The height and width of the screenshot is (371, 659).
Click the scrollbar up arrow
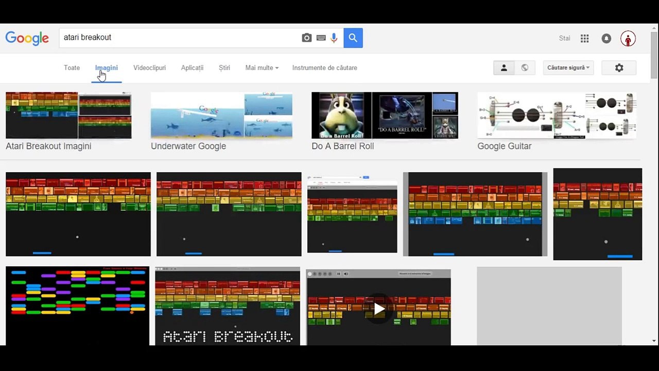[654, 28]
